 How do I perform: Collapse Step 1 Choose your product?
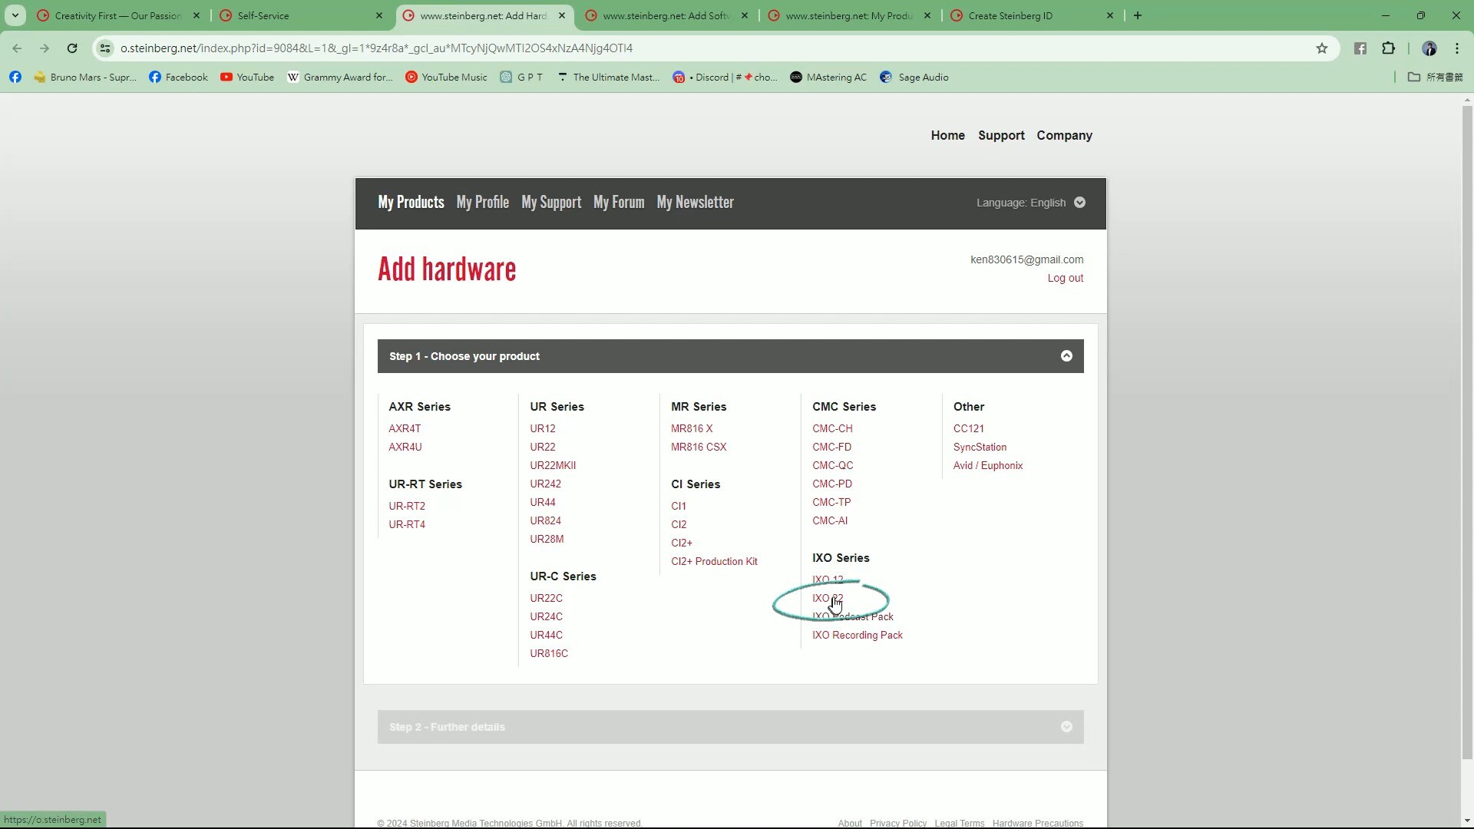click(1066, 356)
